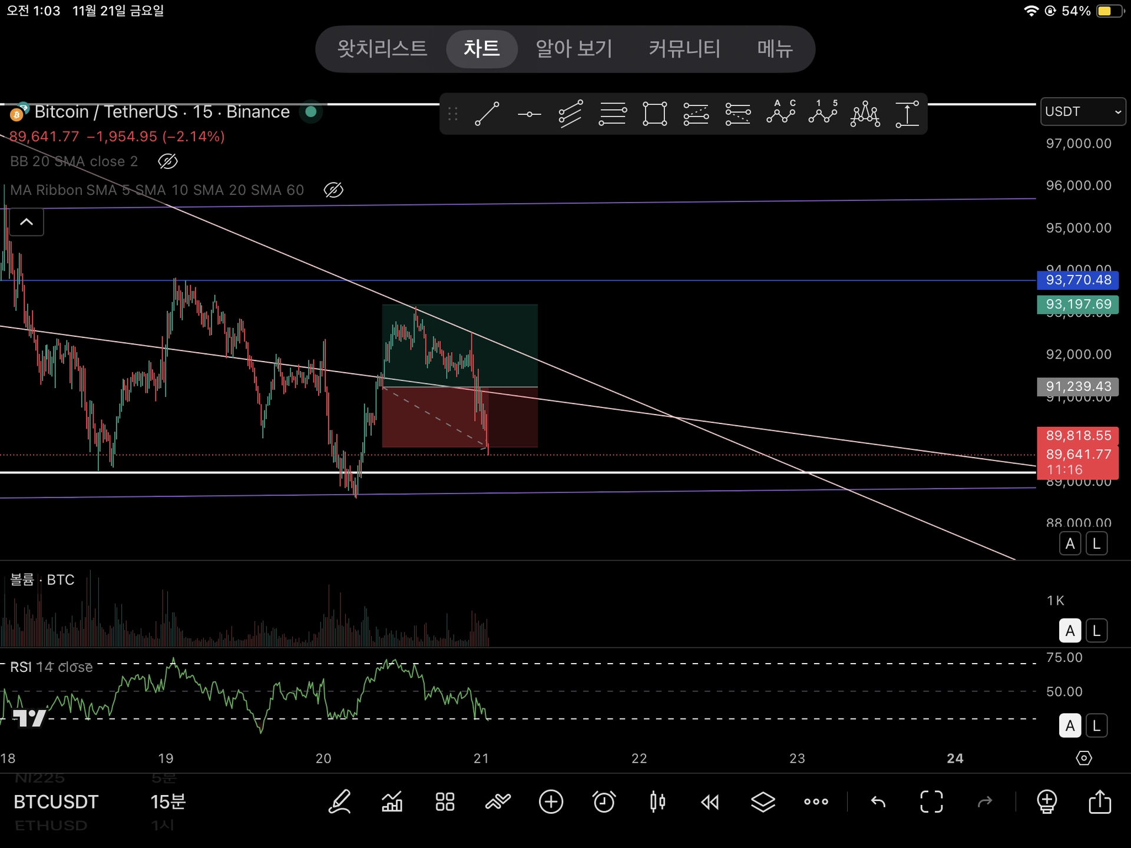Select the rectangle shape drawing tool

[654, 114]
